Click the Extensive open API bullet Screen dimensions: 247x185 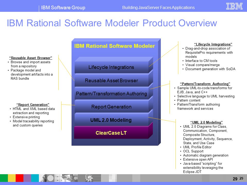click(198, 159)
